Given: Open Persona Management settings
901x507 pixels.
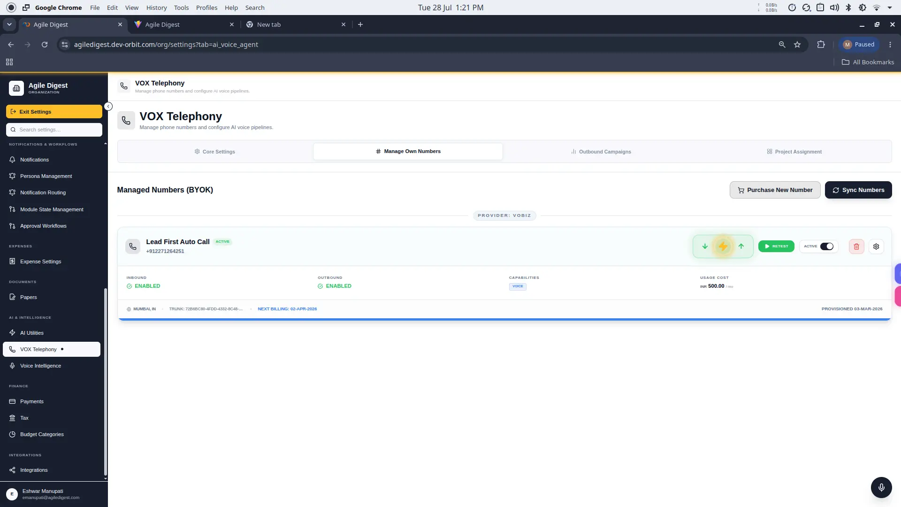Looking at the screenshot, I should point(52,176).
